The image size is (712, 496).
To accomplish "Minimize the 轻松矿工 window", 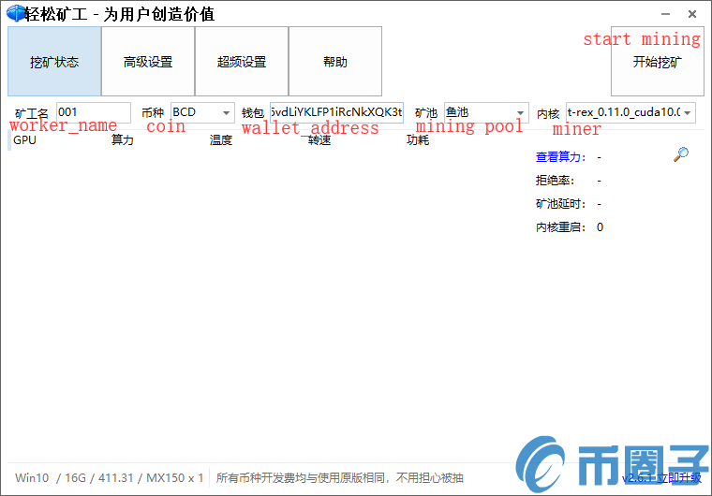I will (666, 14).
